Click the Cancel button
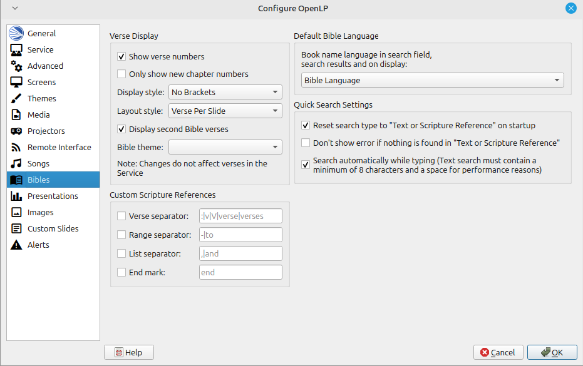This screenshot has height=366, width=583. [498, 353]
